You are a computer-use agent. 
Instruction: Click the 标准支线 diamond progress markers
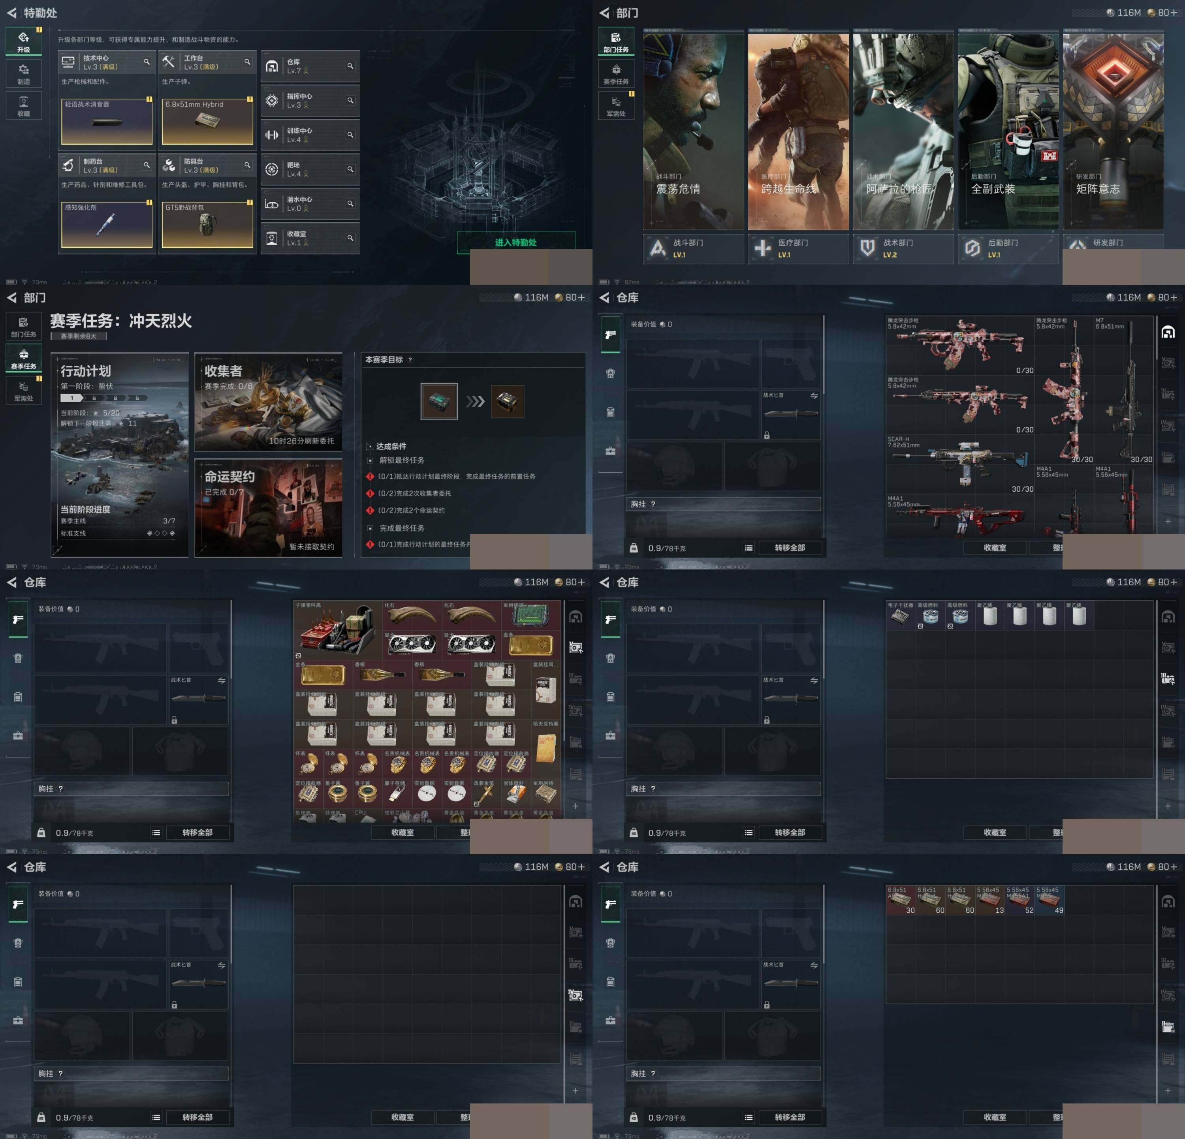point(161,533)
